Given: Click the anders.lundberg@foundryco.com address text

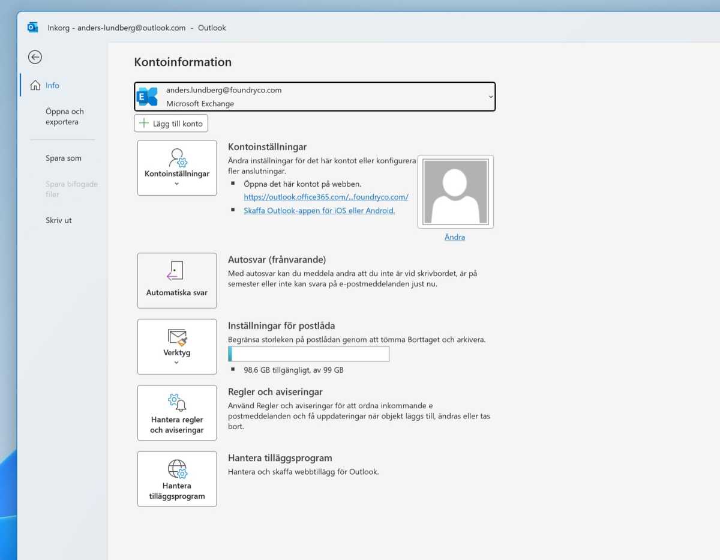Looking at the screenshot, I should tap(224, 90).
